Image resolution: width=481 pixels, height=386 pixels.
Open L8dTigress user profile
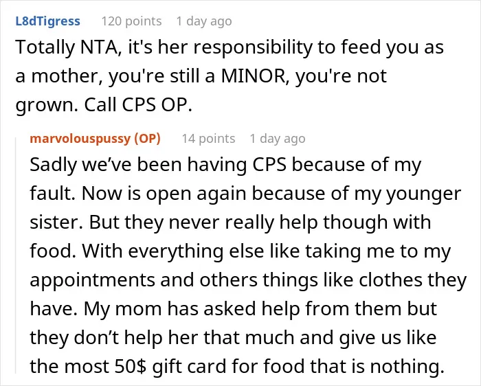pyautogui.click(x=47, y=21)
